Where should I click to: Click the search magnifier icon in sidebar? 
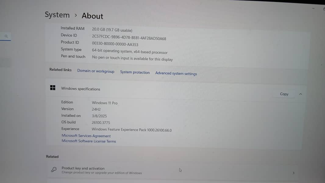(6, 36)
